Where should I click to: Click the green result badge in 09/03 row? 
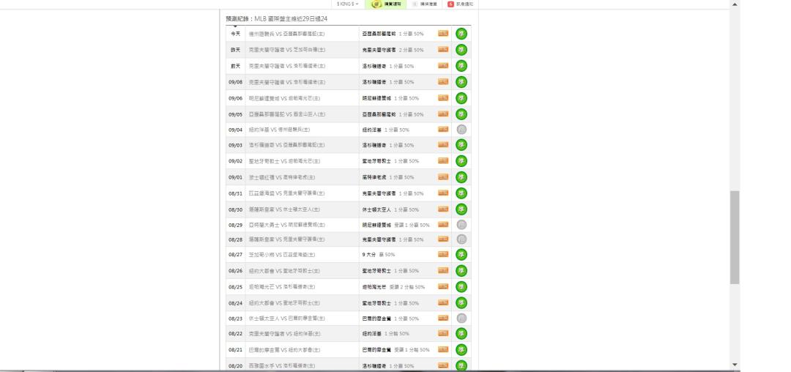(461, 145)
